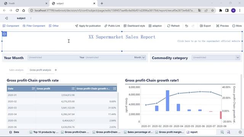This screenshot has height=137, width=244.
Task: Open the subject name options menu
Action: click(x=31, y=18)
